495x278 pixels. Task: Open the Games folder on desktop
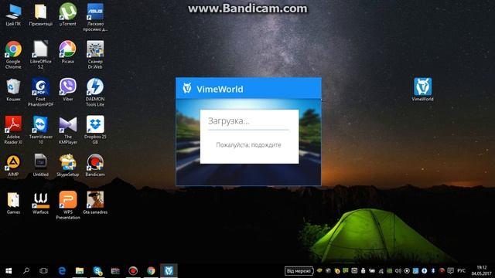click(13, 202)
